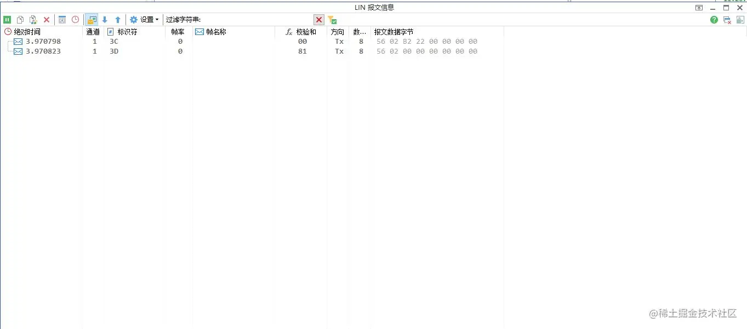
Task: Click the blue down arrow icon
Action: (x=105, y=20)
